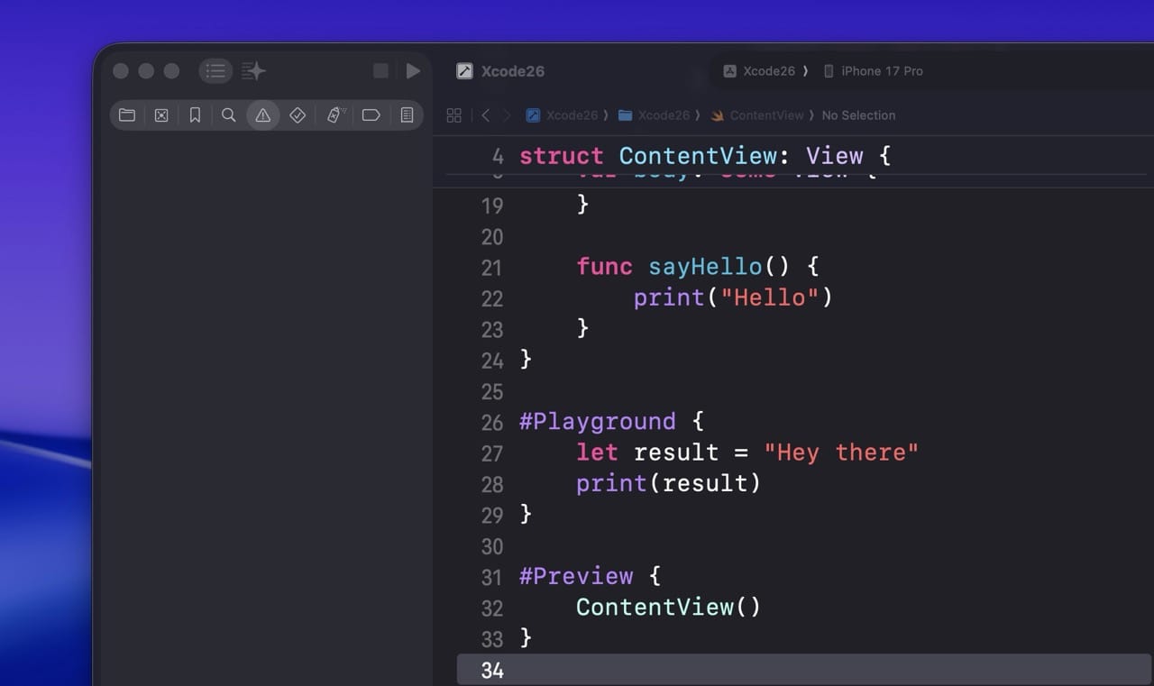
Task: Click the sticky header struct ContentView line
Action: 705,156
